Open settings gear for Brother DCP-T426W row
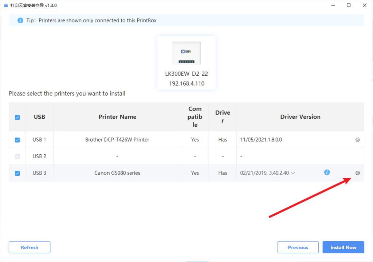The width and height of the screenshot is (373, 262). pyautogui.click(x=358, y=140)
